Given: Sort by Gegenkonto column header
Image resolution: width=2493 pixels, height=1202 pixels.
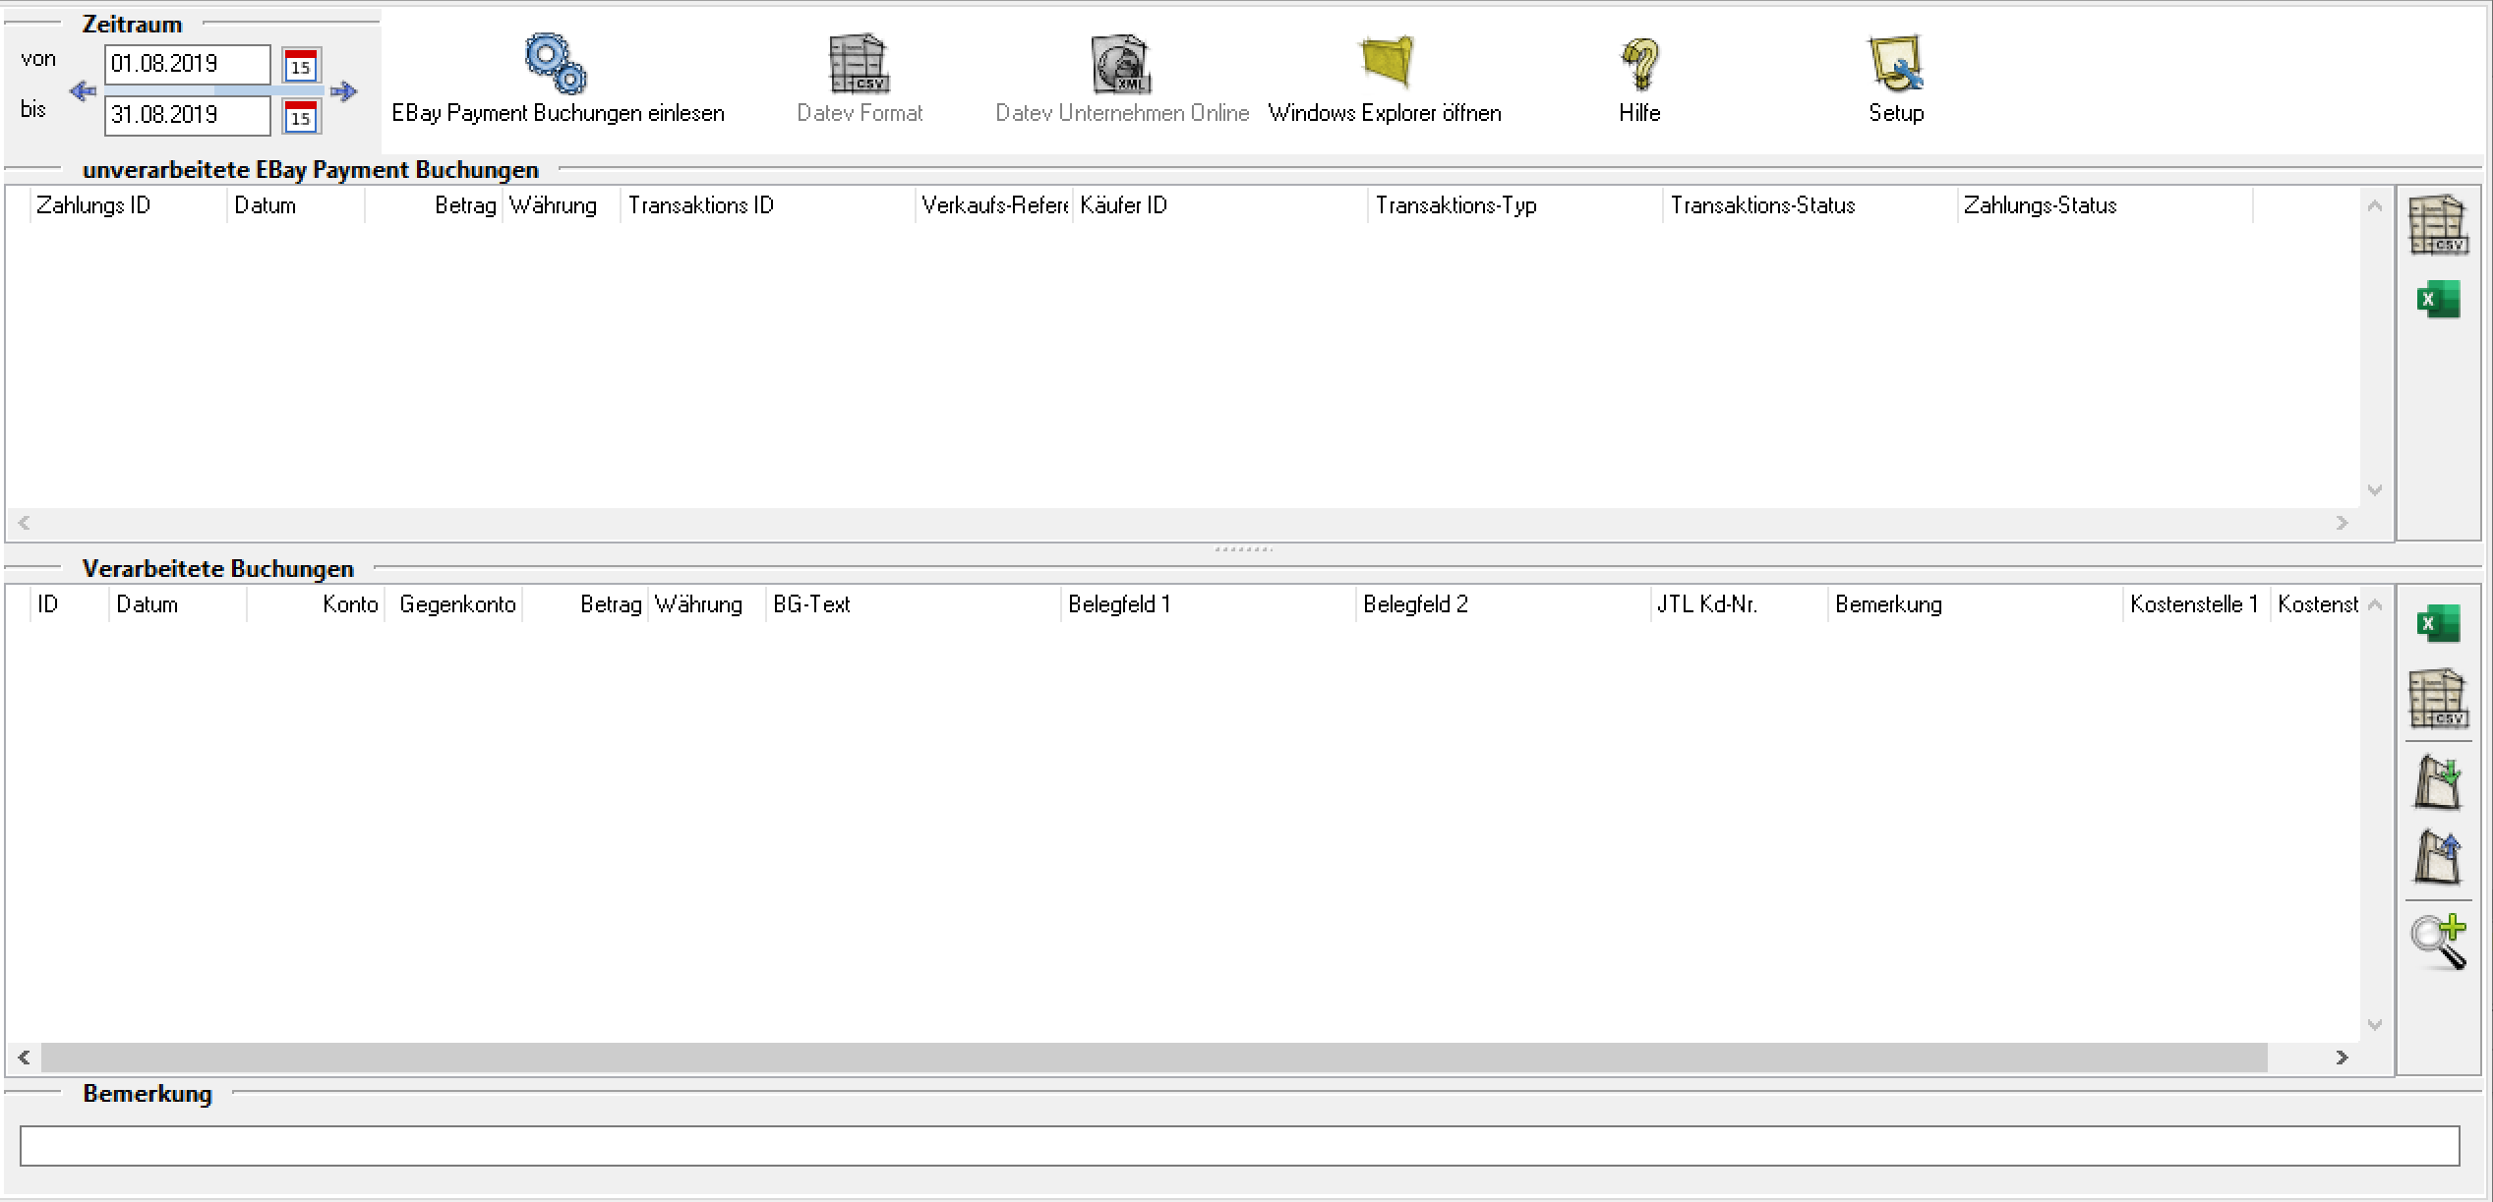Looking at the screenshot, I should (x=456, y=604).
